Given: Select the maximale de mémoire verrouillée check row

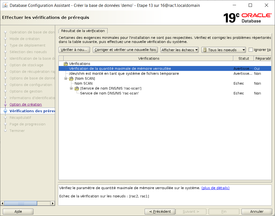Looking at the screenshot, I should coord(165,68).
